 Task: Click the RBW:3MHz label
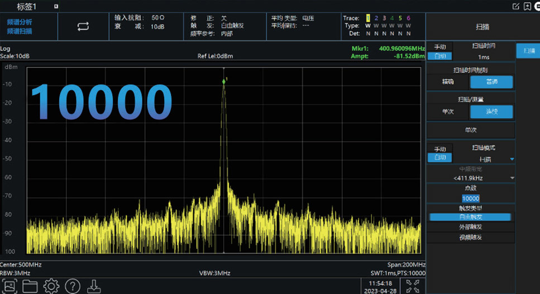point(15,273)
